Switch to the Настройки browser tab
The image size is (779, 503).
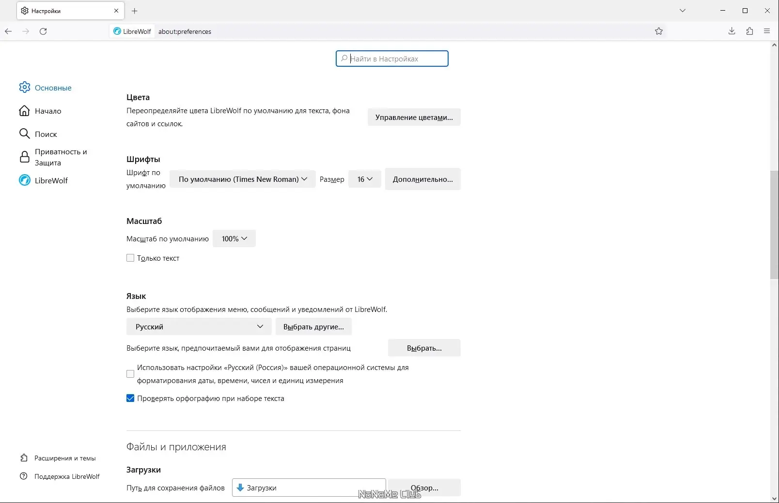point(70,11)
